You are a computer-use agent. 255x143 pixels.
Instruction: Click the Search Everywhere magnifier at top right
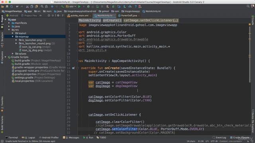pos(248,6)
